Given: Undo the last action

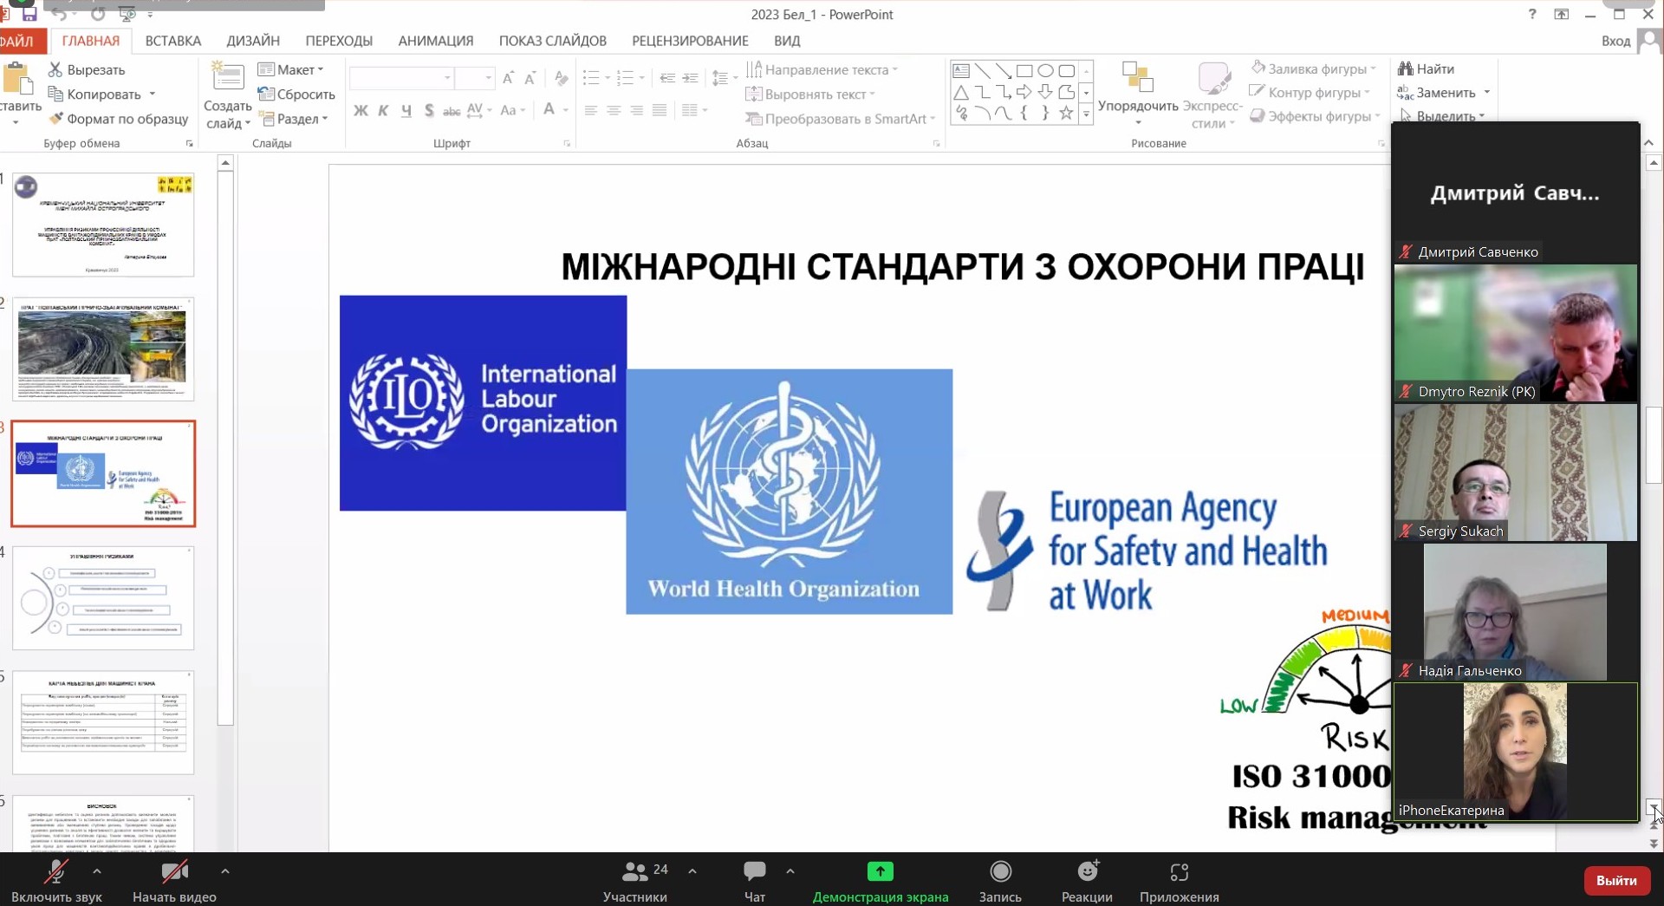Looking at the screenshot, I should click(59, 14).
